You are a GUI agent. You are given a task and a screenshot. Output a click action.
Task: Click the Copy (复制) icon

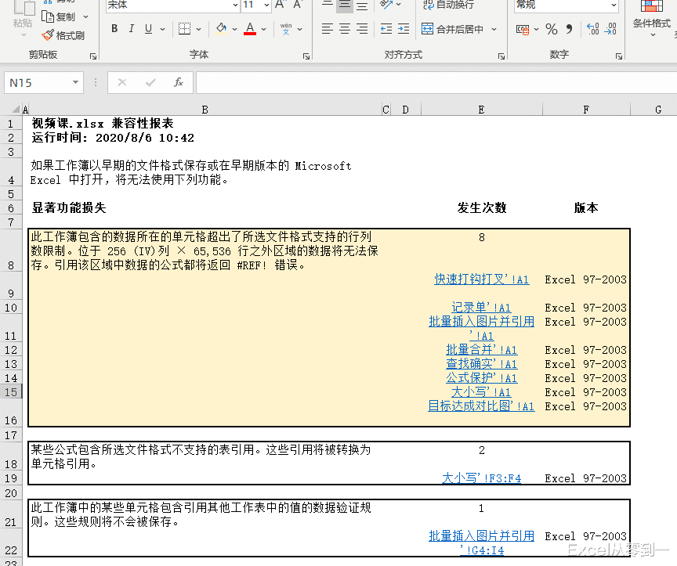coord(48,16)
